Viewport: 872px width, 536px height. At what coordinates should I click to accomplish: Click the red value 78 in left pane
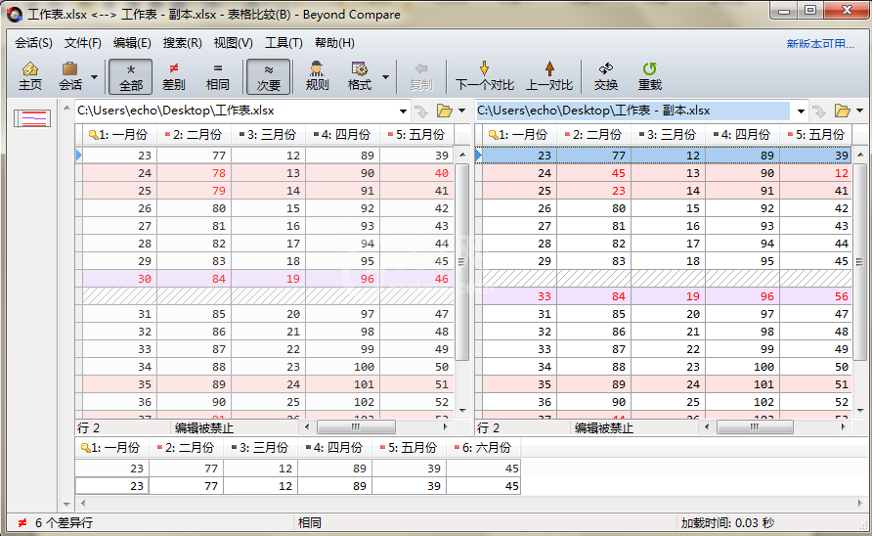pyautogui.click(x=219, y=173)
